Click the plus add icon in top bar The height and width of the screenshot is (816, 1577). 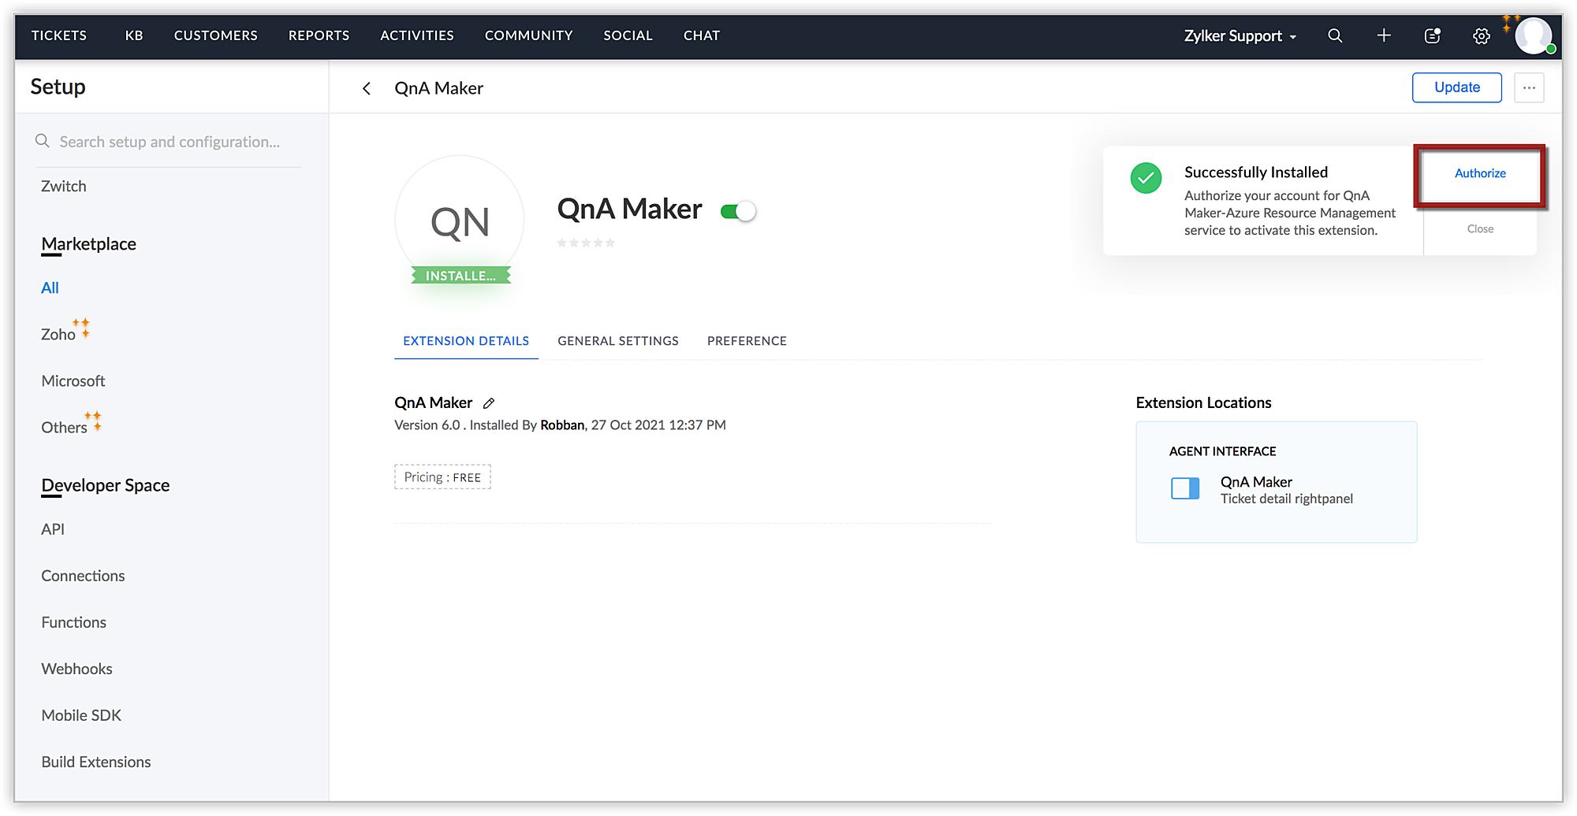pyautogui.click(x=1384, y=35)
